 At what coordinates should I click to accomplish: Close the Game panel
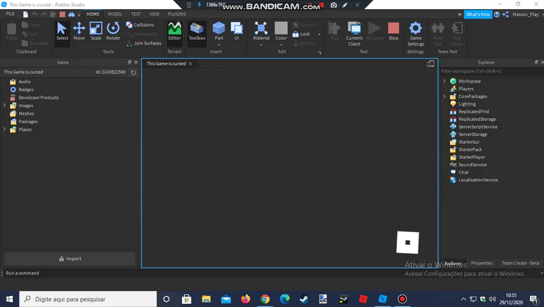[x=136, y=62]
